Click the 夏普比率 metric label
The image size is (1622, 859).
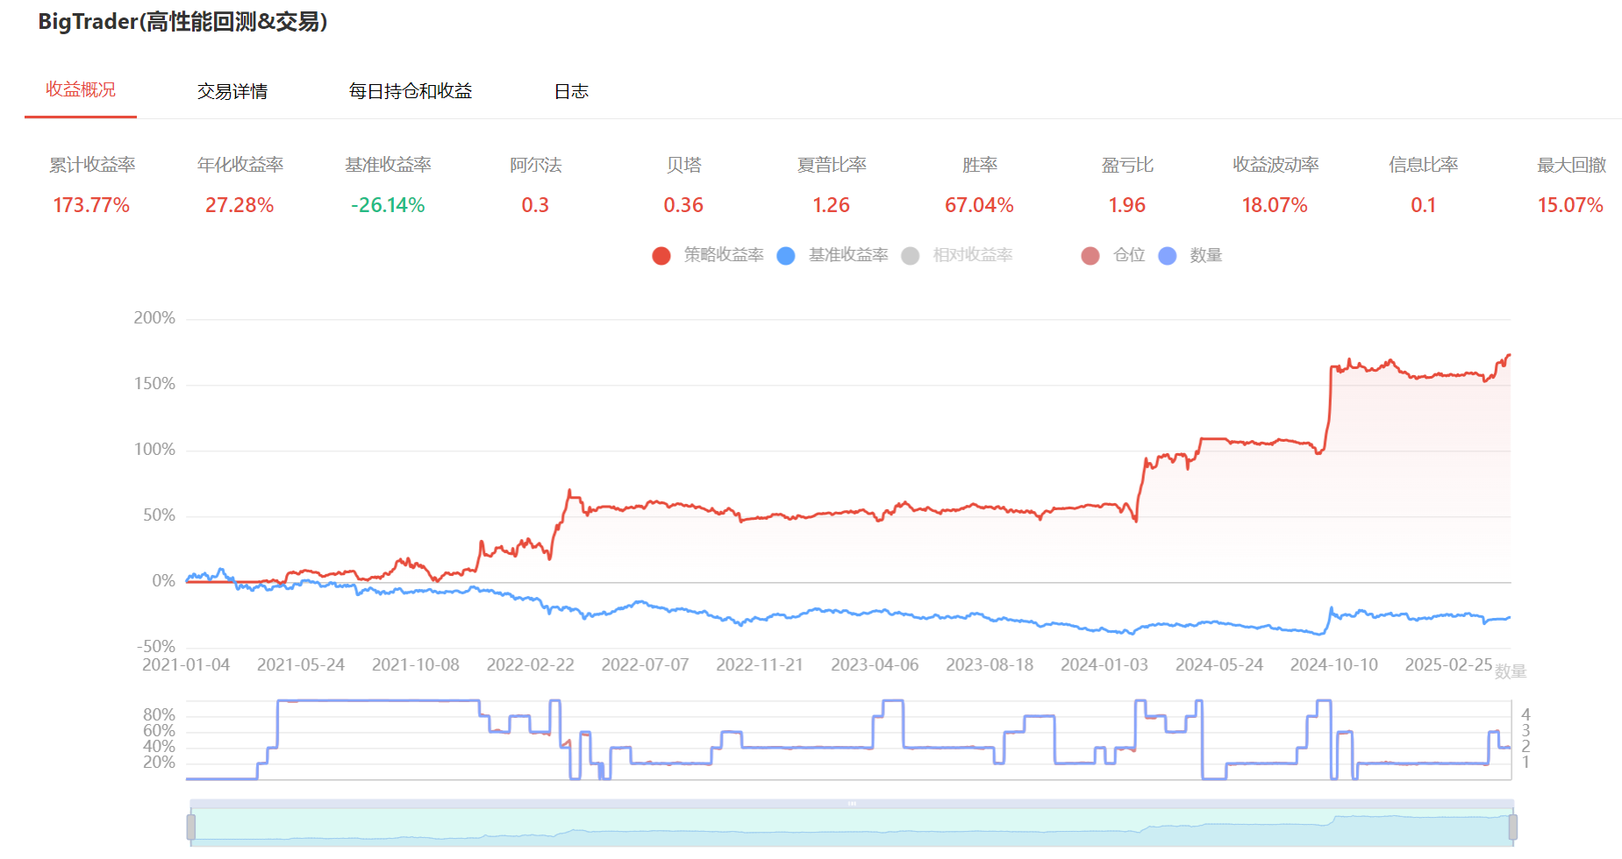coord(832,165)
